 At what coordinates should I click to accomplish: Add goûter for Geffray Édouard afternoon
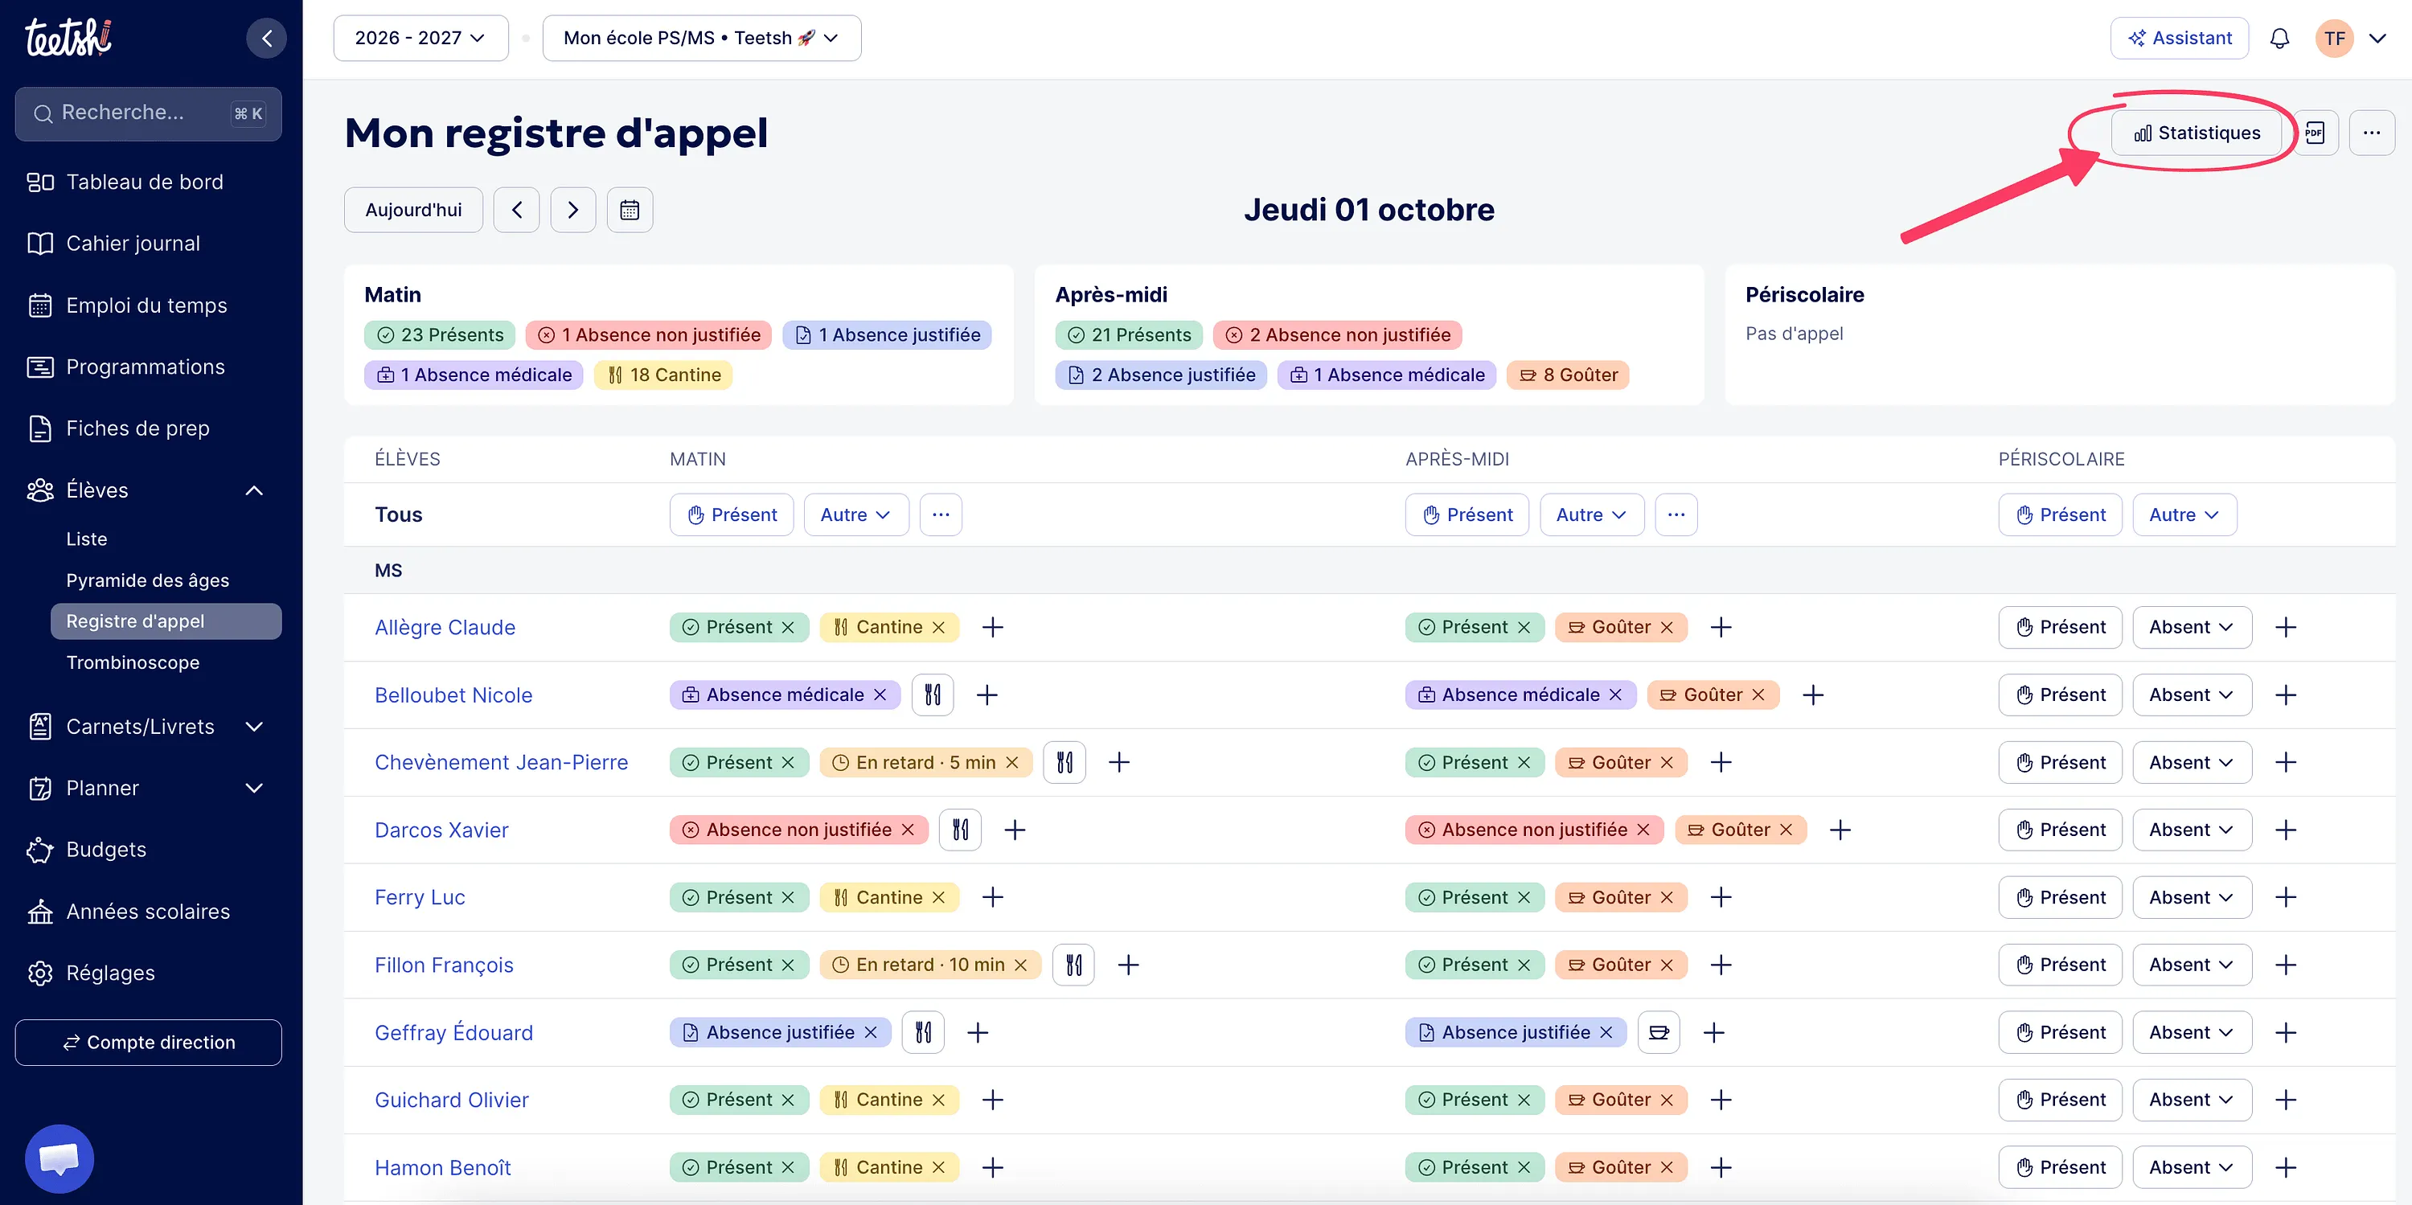1659,1032
